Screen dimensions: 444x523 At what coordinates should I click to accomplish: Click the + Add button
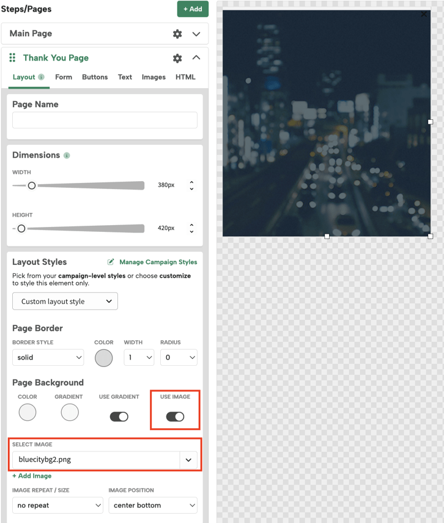click(x=193, y=9)
